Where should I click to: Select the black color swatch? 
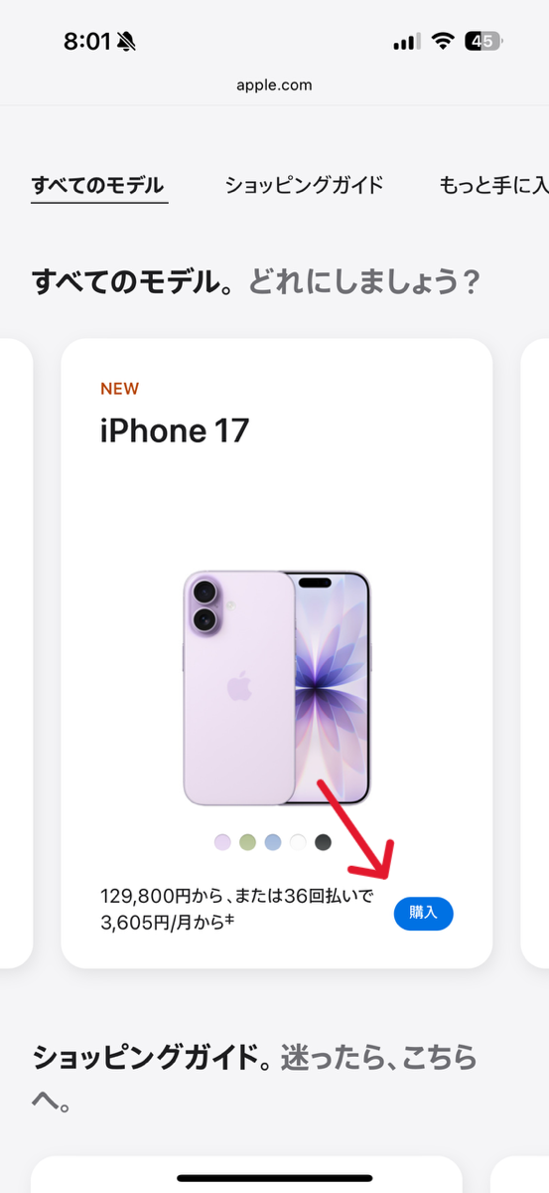323,842
